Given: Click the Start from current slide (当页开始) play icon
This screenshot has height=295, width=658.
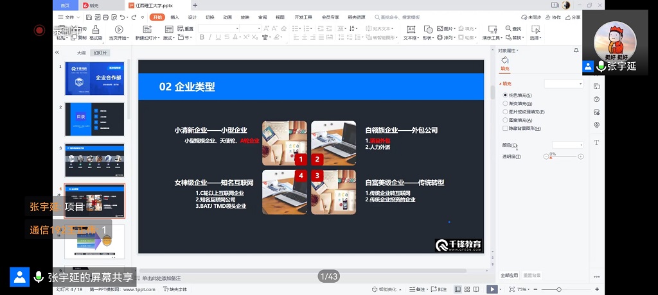Looking at the screenshot, I should point(119,29).
